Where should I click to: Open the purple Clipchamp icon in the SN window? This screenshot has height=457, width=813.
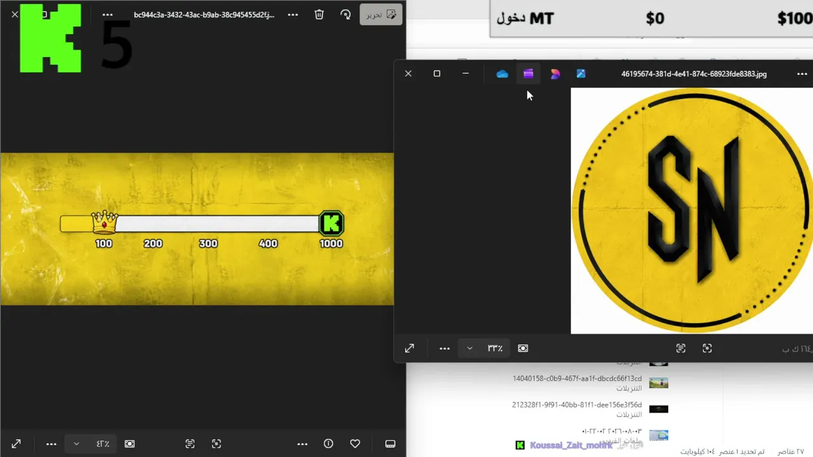click(528, 74)
